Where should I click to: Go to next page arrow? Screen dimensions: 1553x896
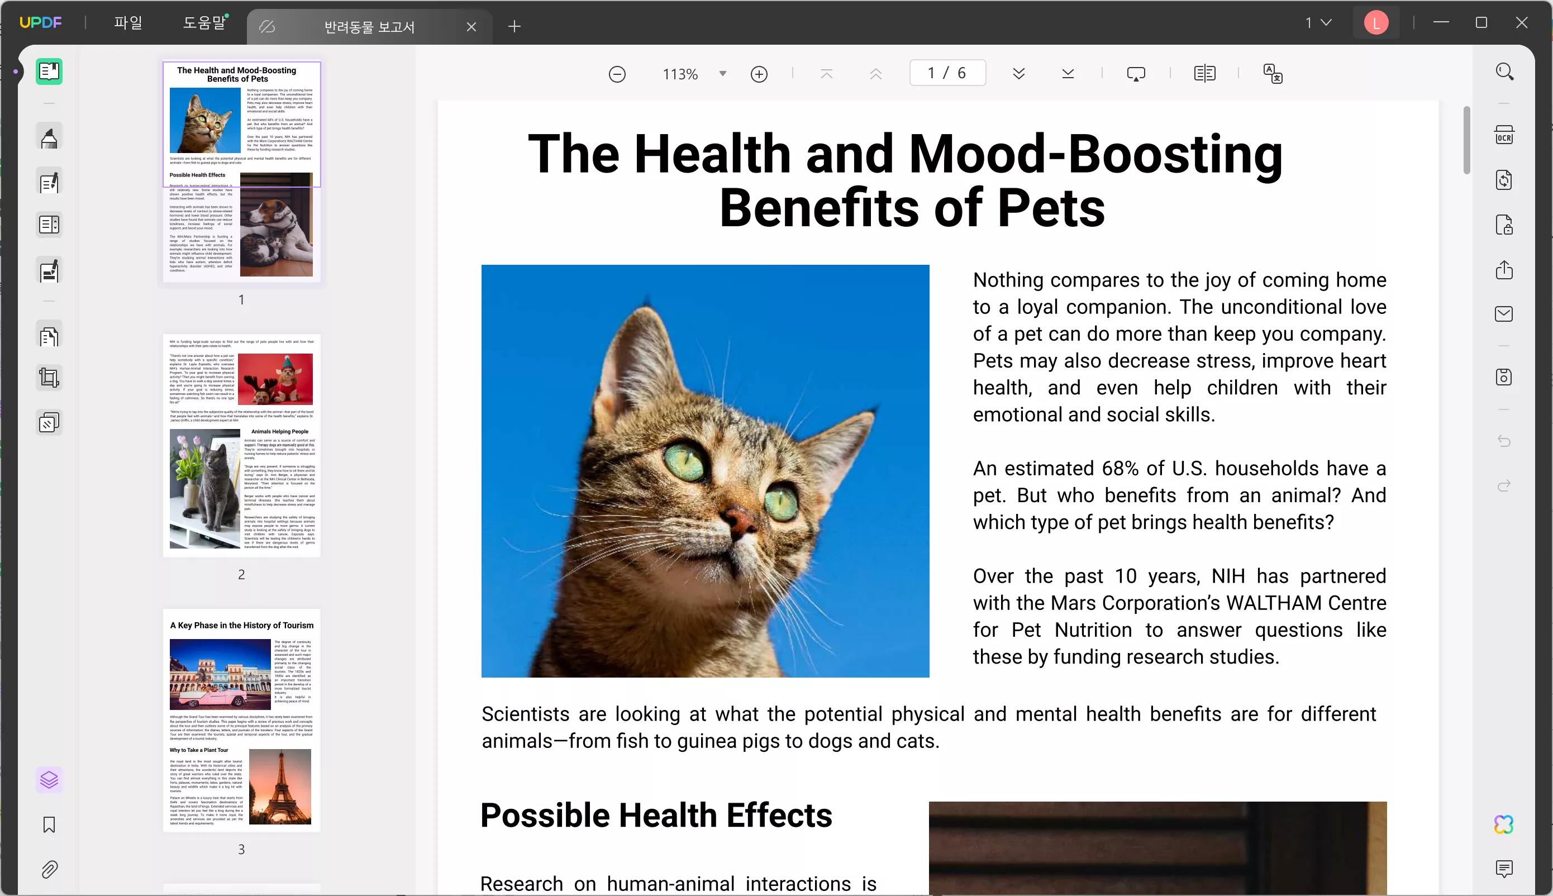coord(1018,73)
